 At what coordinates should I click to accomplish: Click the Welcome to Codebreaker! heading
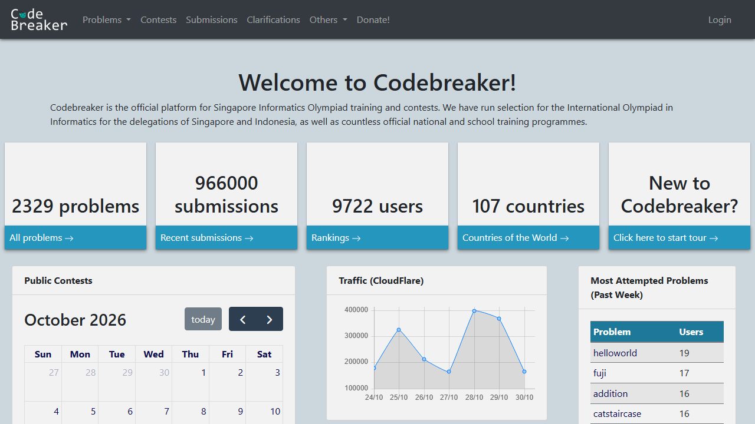click(377, 82)
